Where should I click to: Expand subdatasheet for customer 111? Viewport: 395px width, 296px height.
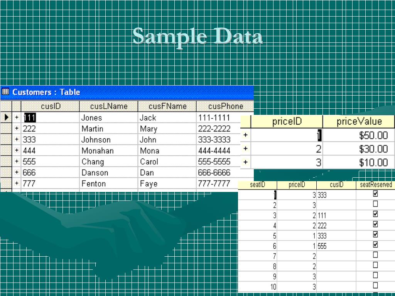tap(17, 117)
